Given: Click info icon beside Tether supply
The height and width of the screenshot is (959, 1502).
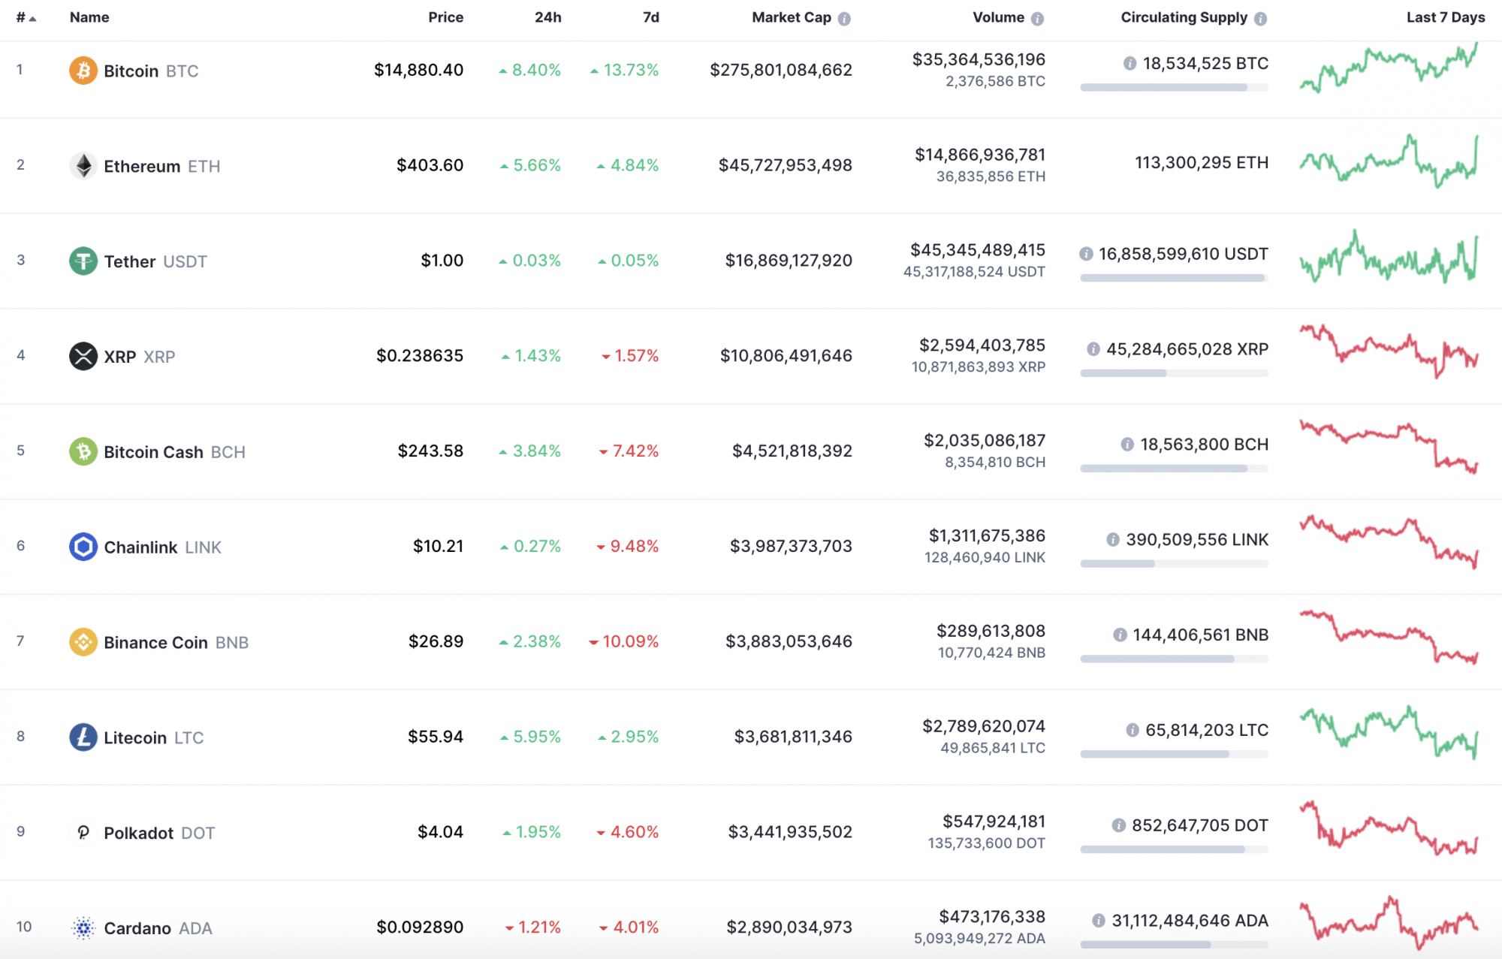Looking at the screenshot, I should point(1086,254).
